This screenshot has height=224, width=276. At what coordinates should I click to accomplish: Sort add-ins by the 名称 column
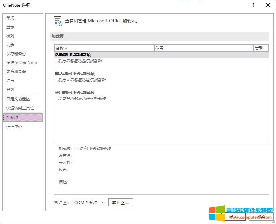coord(104,48)
